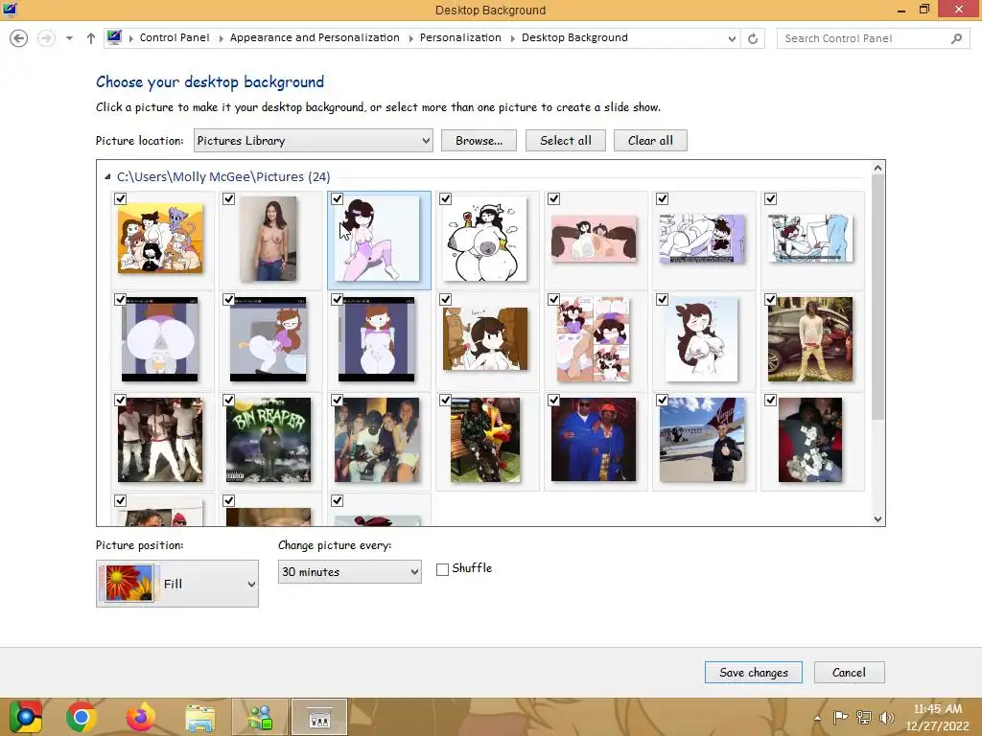The height and width of the screenshot is (736, 982).
Task: Open the green people icon on taskbar
Action: 260,717
